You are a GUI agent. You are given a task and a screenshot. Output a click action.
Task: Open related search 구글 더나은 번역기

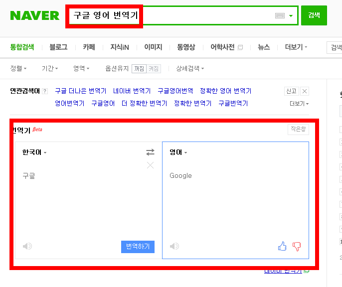pos(80,91)
